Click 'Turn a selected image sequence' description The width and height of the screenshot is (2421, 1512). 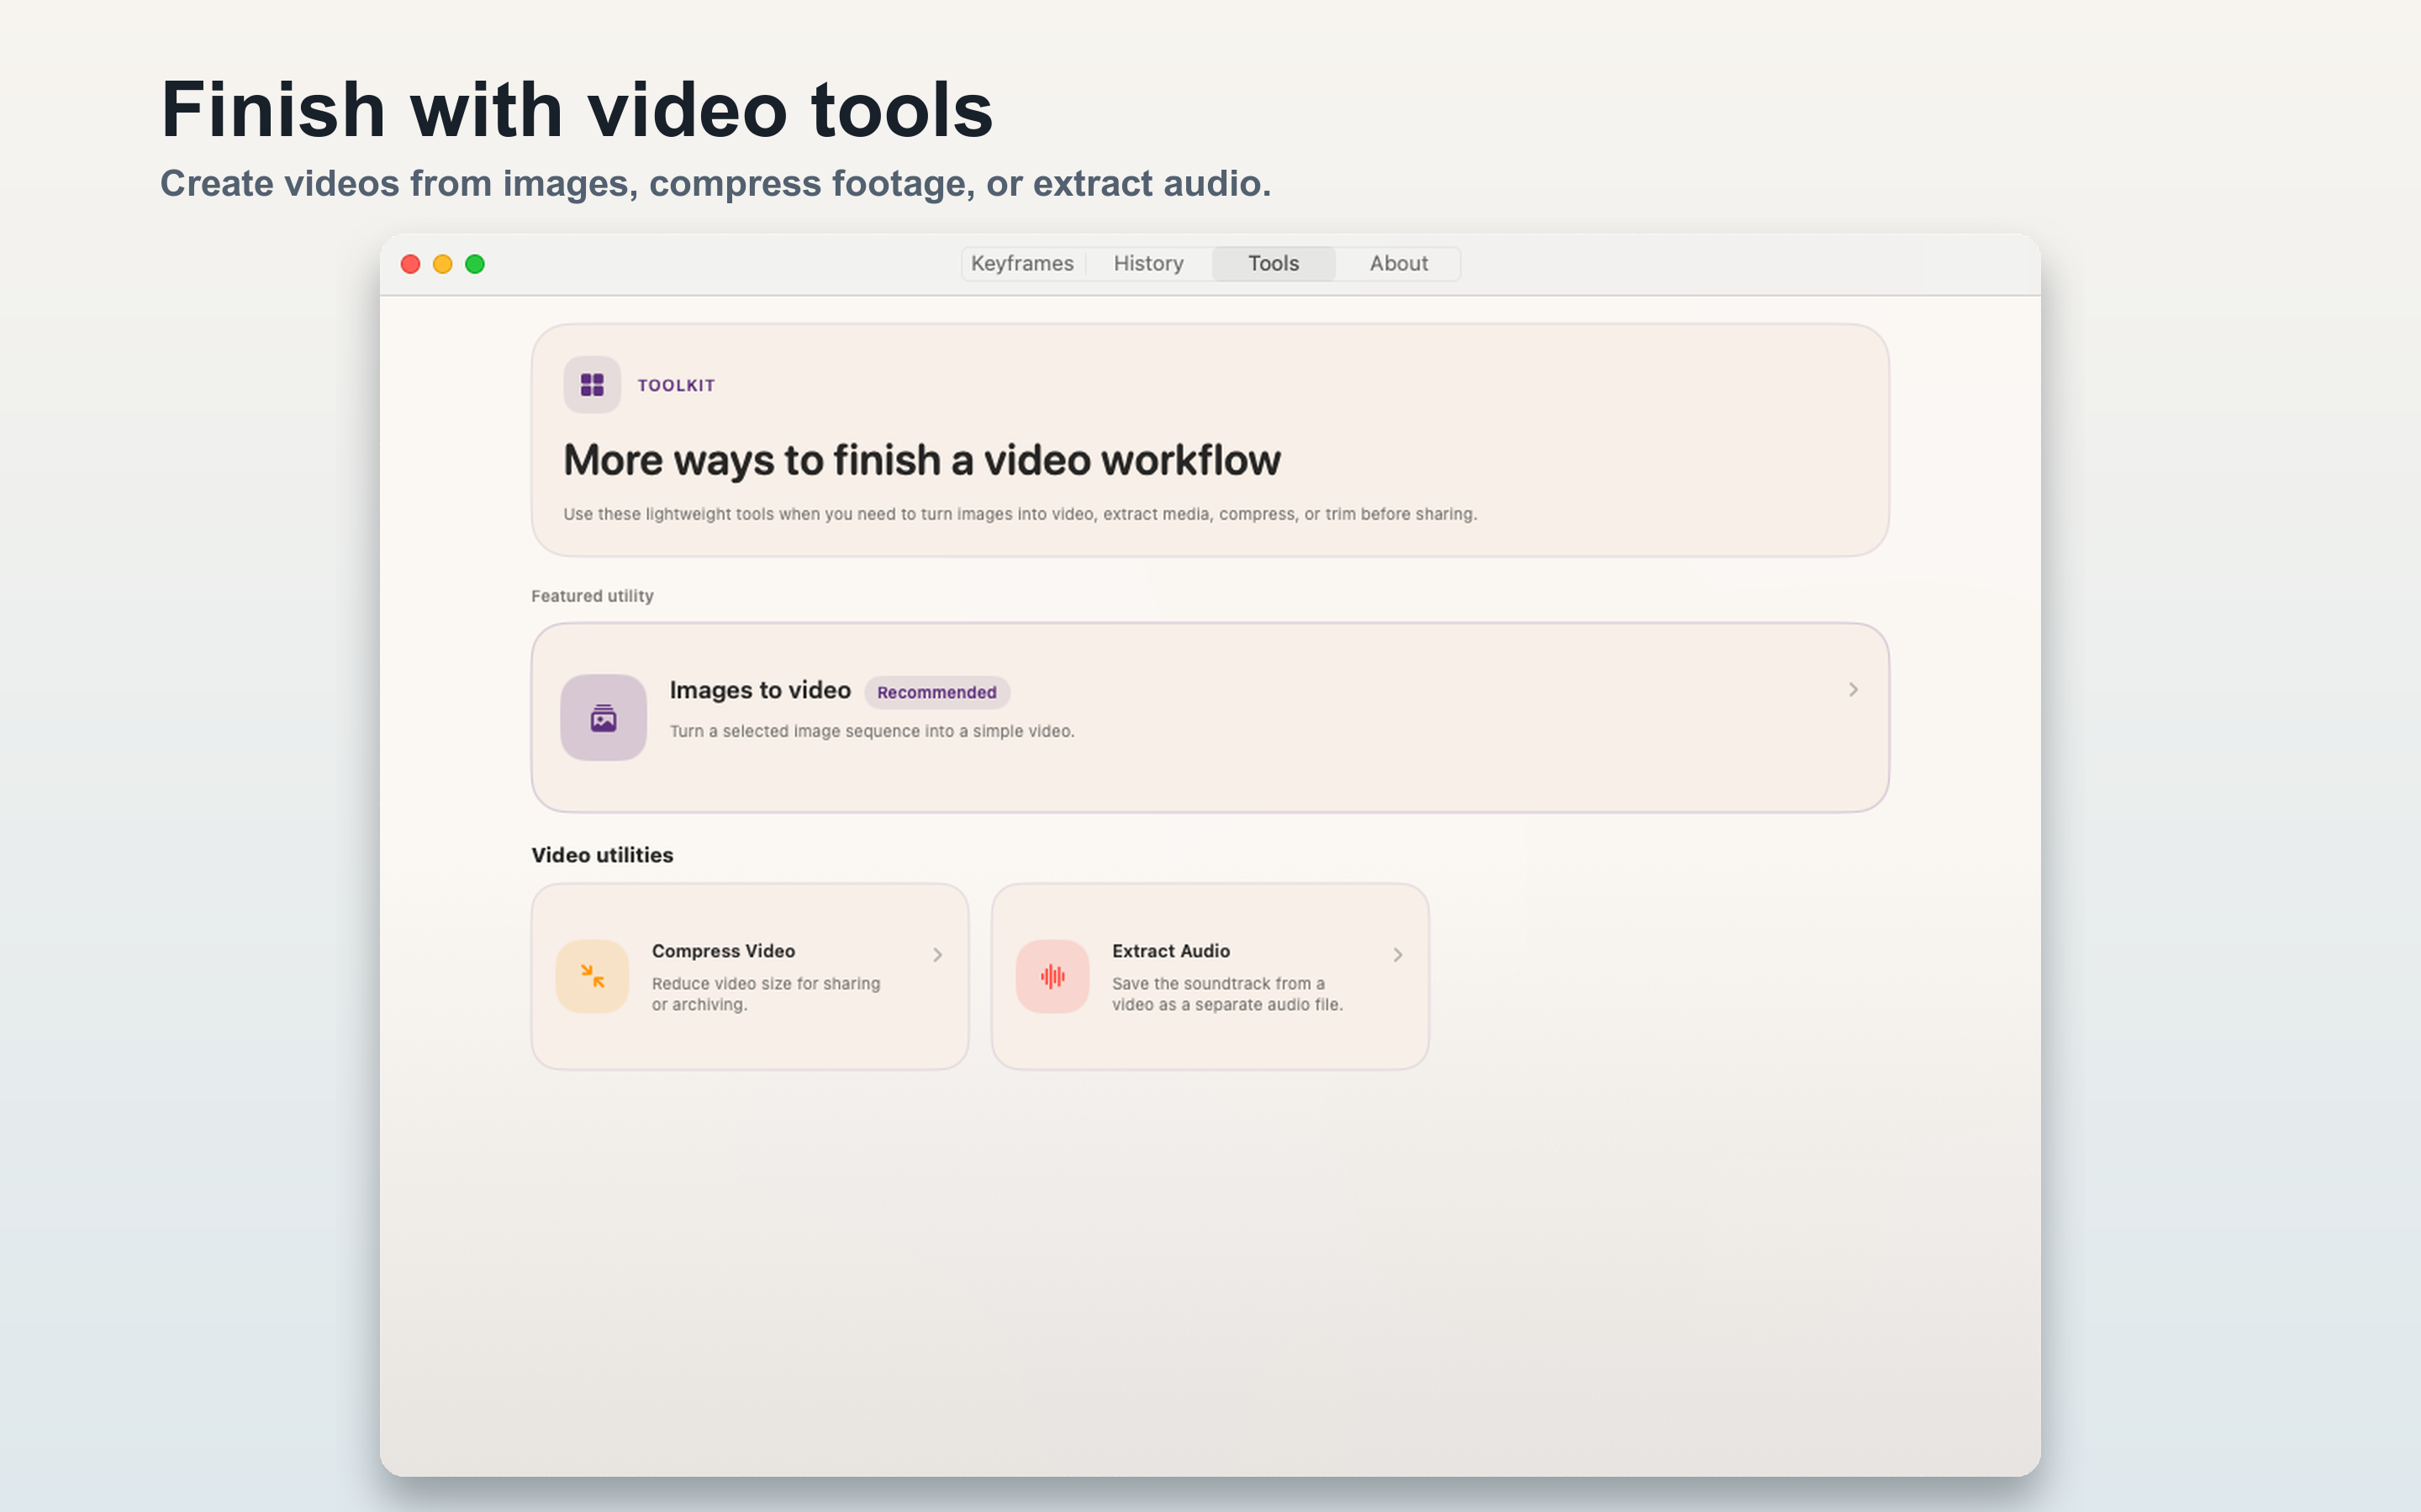coord(873,731)
